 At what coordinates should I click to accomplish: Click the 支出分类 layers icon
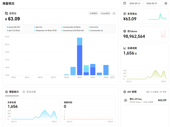pyautogui.click(x=24, y=92)
